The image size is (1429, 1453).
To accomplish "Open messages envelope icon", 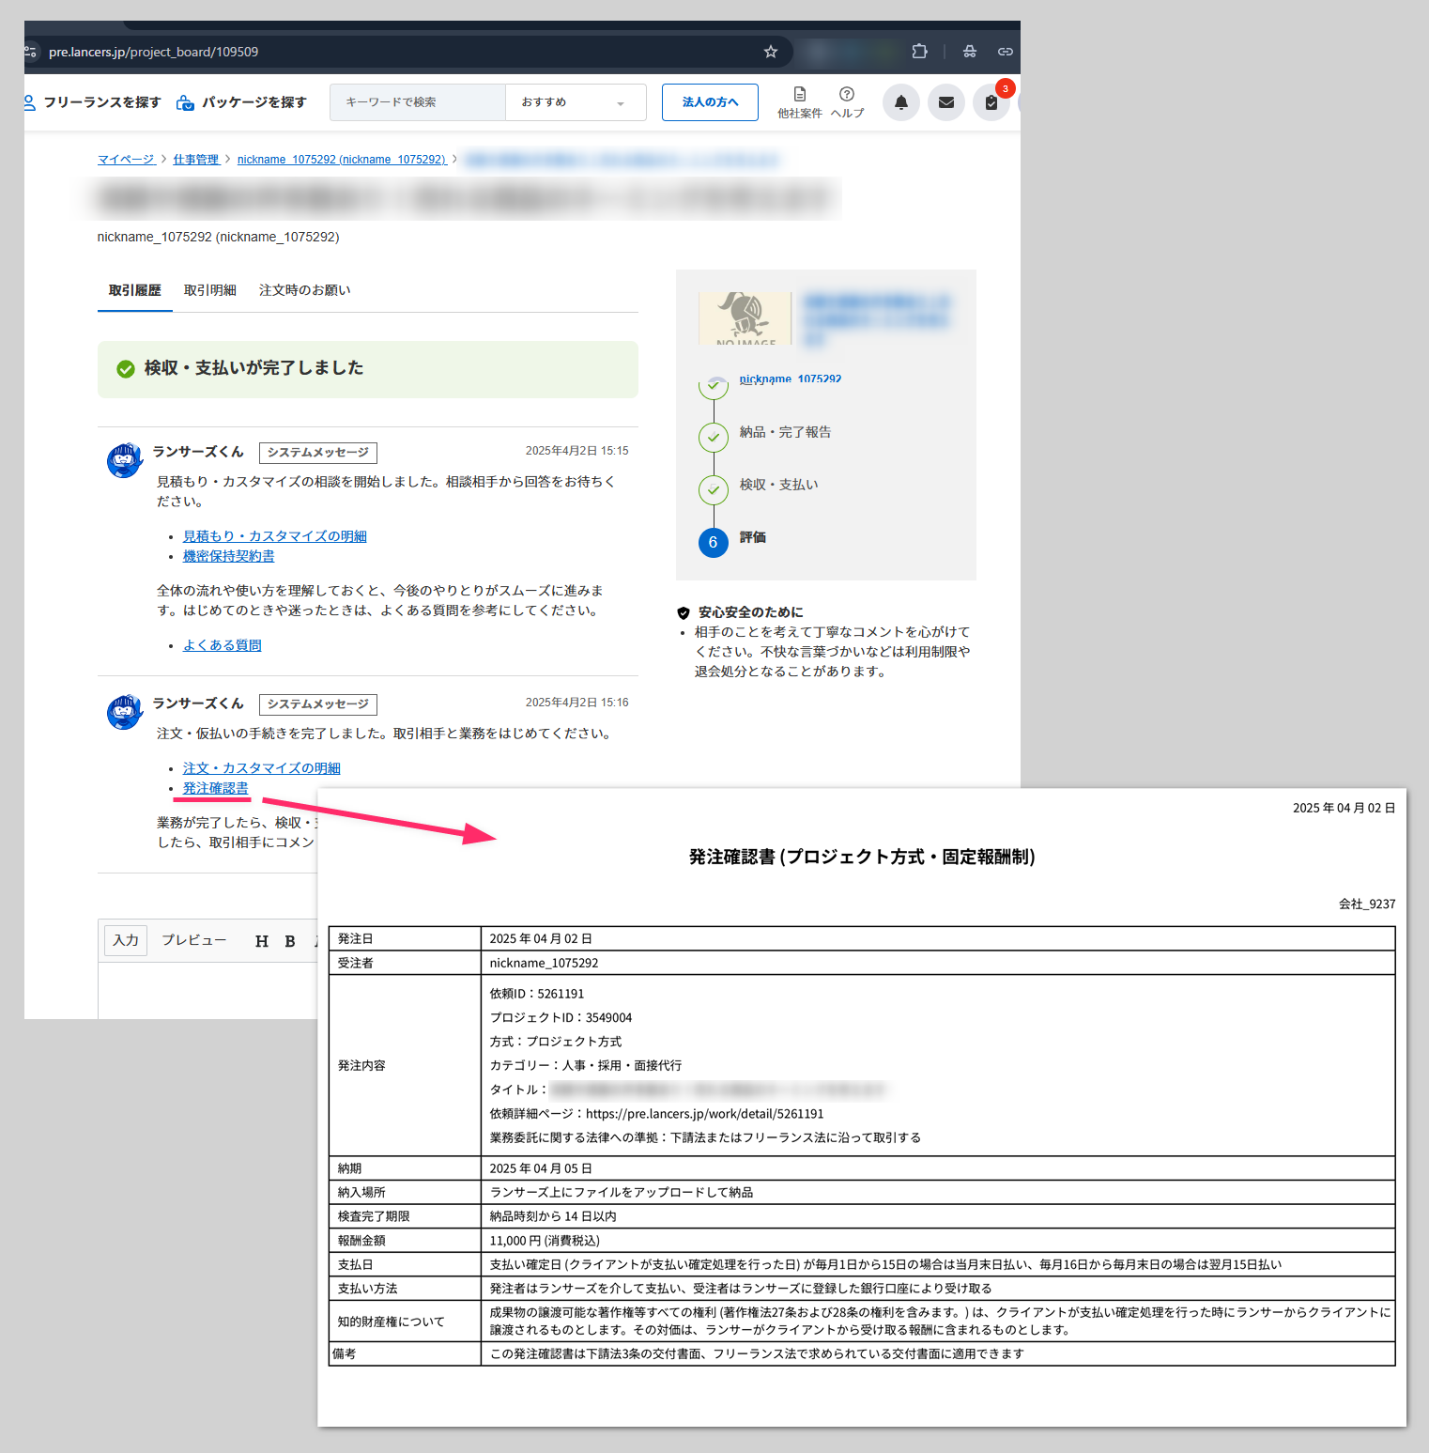I will tap(946, 102).
